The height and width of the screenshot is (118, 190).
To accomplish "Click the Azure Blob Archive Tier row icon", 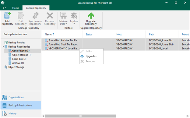I will 46,40.
